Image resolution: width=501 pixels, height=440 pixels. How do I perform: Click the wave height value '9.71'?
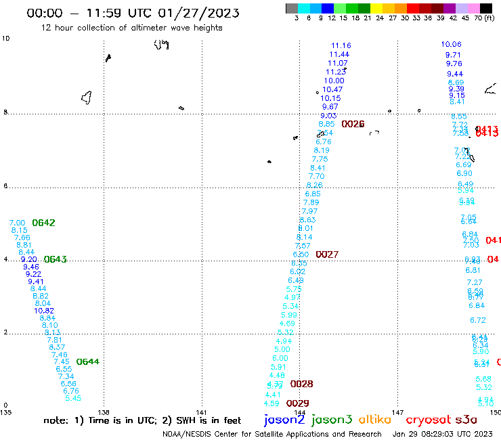453,55
